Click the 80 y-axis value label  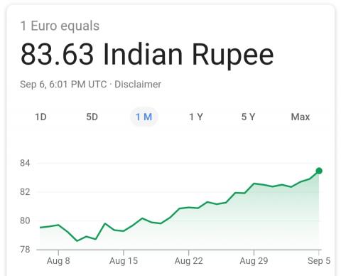tap(25, 221)
